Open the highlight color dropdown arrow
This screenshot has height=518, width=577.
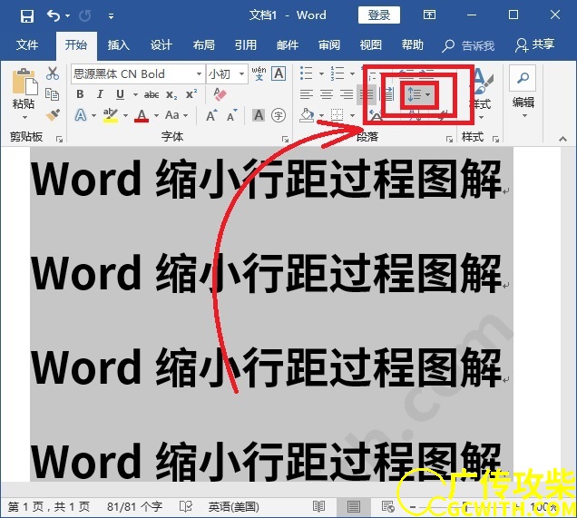click(x=125, y=116)
